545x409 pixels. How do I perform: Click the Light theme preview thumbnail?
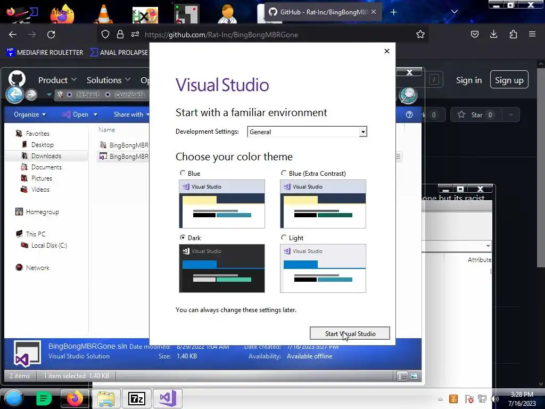tap(323, 268)
